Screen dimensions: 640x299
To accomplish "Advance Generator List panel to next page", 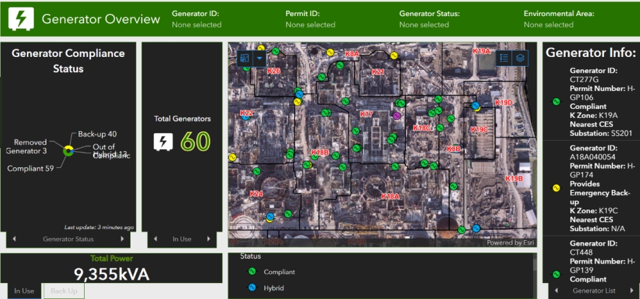I will [x=632, y=291].
